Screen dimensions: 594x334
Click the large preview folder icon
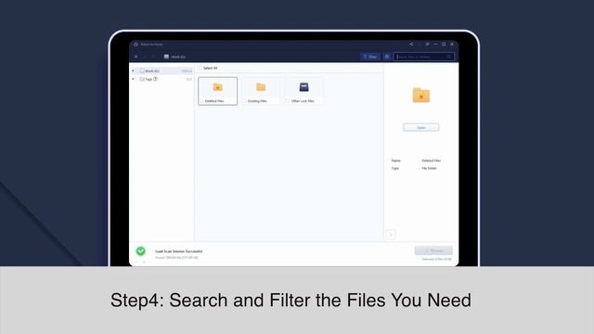tap(421, 95)
